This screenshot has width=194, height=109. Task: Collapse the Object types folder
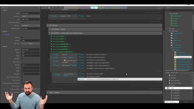click(168, 31)
